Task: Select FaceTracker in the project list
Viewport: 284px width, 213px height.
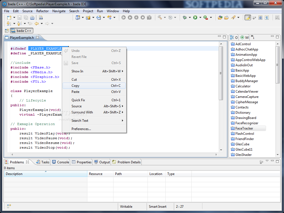Action: [248, 128]
